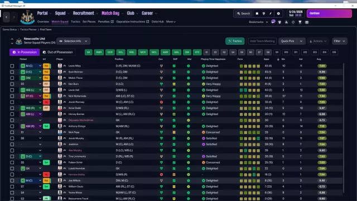Click Hold Team Meeting button

tap(262, 41)
